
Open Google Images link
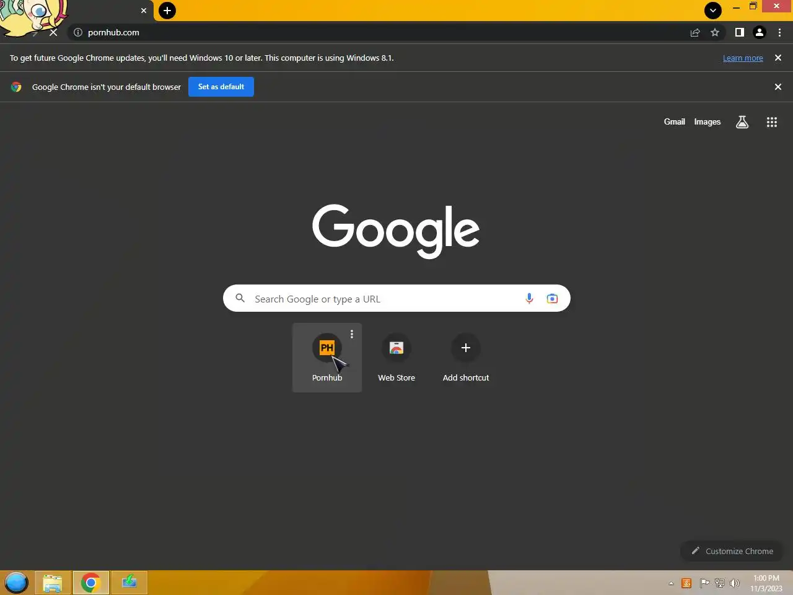tap(707, 122)
